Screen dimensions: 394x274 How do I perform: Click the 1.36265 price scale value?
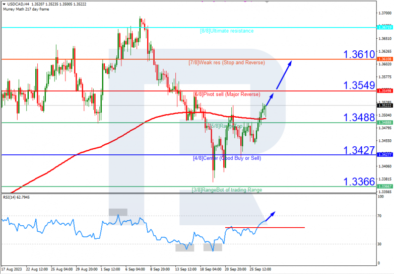[x=385, y=51]
